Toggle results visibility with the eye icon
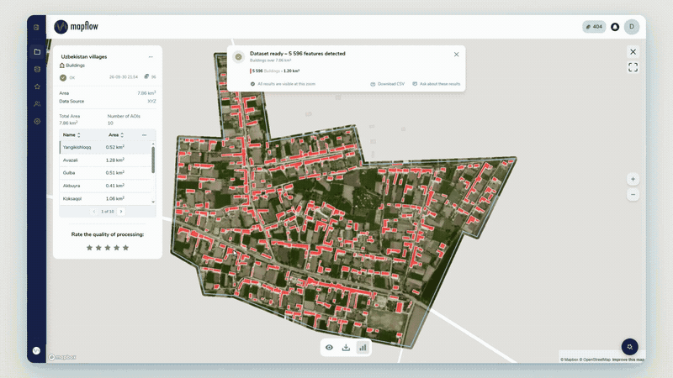673x378 pixels. click(x=329, y=348)
